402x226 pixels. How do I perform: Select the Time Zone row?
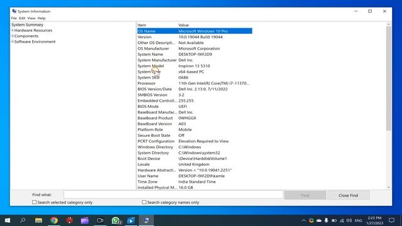[195, 181]
